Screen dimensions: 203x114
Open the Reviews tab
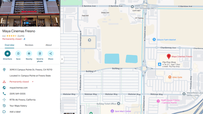(x=29, y=45)
